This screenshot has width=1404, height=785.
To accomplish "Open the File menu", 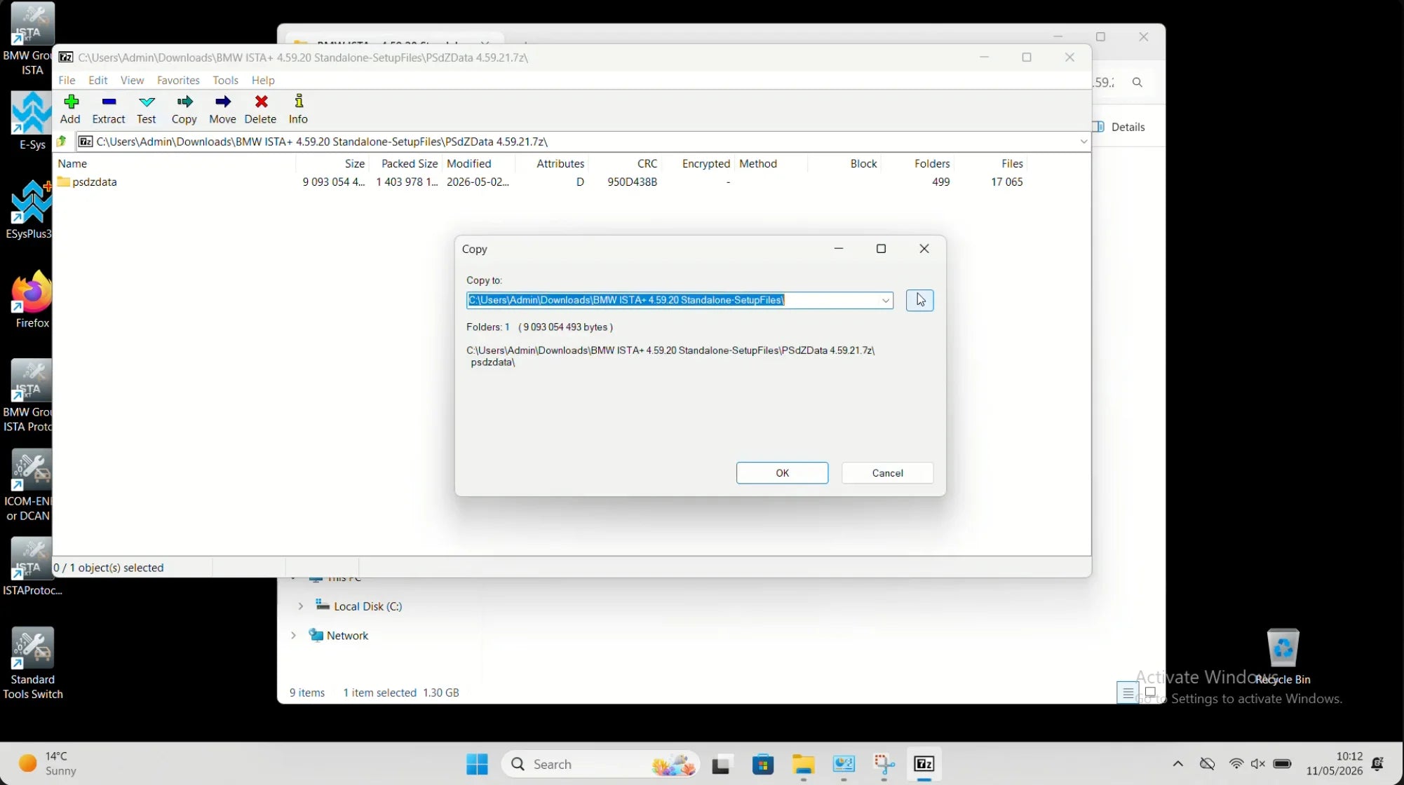I will [x=67, y=80].
